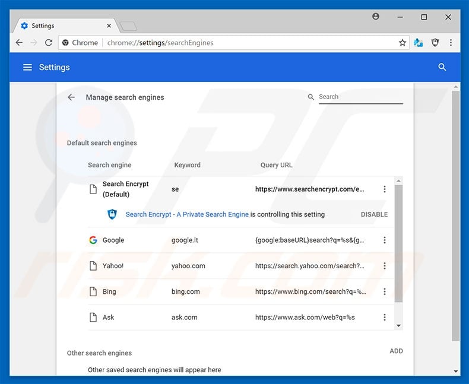Click the address bar URL
Screen dimensions: 469x384
160,43
